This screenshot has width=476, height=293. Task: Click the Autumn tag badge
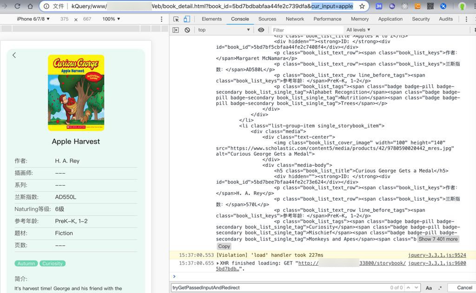click(x=26, y=264)
